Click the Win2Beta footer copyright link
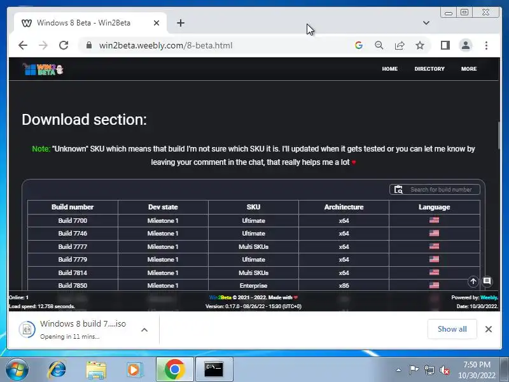Image resolution: width=509 pixels, height=382 pixels. pyautogui.click(x=220, y=297)
